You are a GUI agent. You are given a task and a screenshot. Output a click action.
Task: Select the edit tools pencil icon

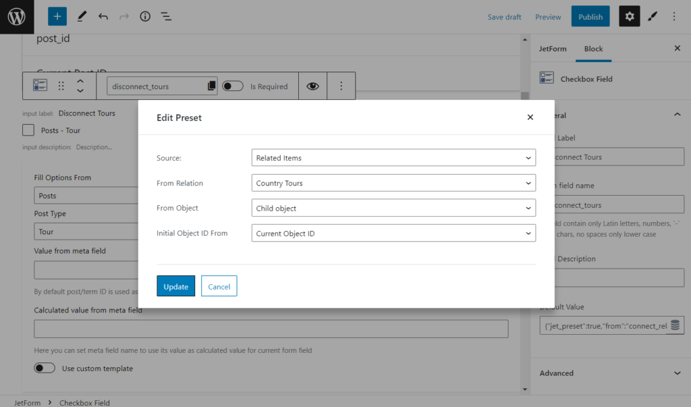click(x=82, y=17)
